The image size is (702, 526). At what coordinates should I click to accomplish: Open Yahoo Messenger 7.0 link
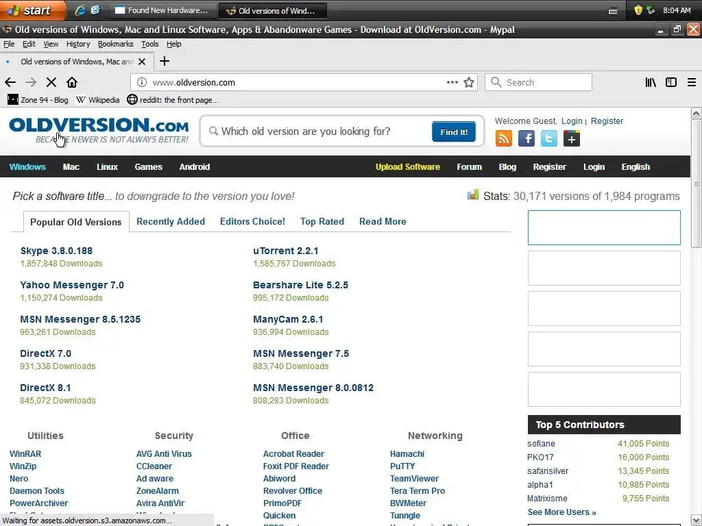point(72,285)
